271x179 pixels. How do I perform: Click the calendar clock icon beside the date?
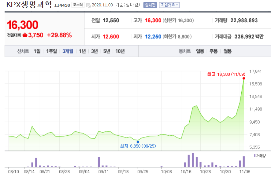88,5
